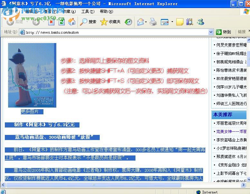
Task: Open Favorites star button
Action: pos(110,22)
